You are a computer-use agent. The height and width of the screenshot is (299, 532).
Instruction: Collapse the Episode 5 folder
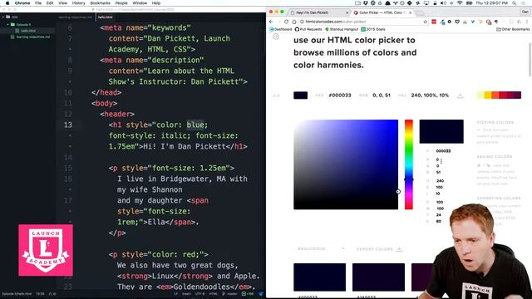tap(7, 24)
